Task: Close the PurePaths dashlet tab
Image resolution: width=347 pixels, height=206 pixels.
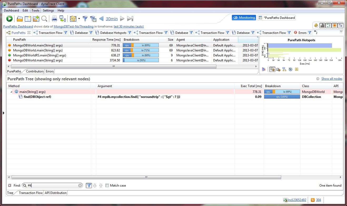Action: pyautogui.click(x=29, y=33)
